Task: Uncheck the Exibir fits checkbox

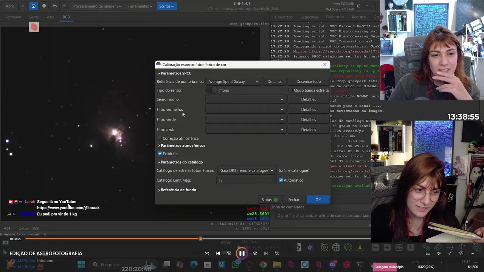Action: (x=160, y=154)
